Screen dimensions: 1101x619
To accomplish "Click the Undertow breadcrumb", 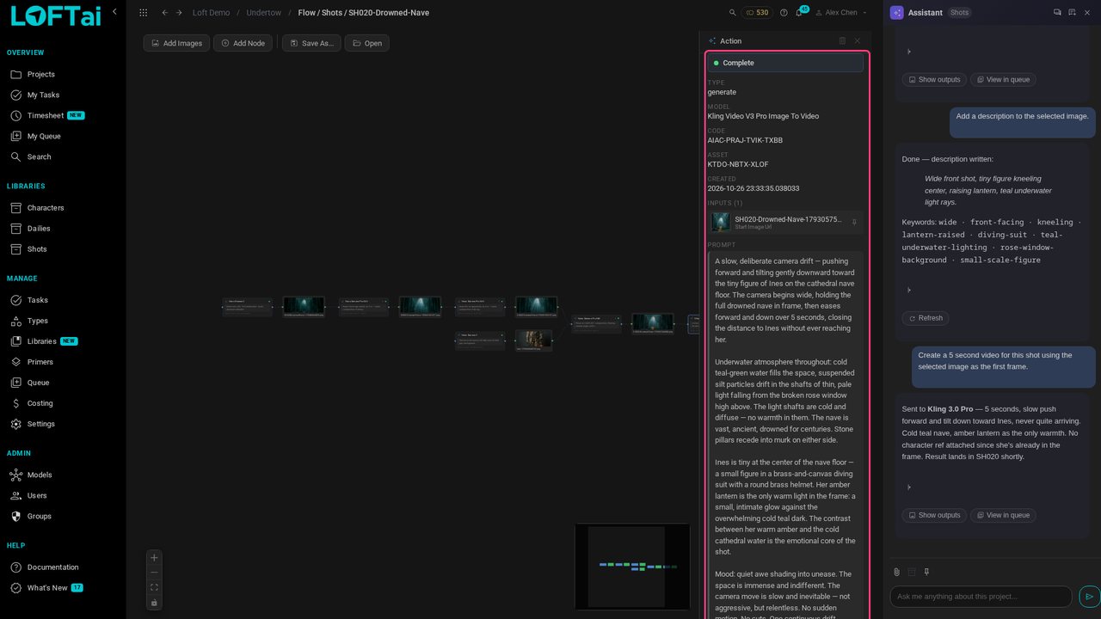I will [263, 13].
